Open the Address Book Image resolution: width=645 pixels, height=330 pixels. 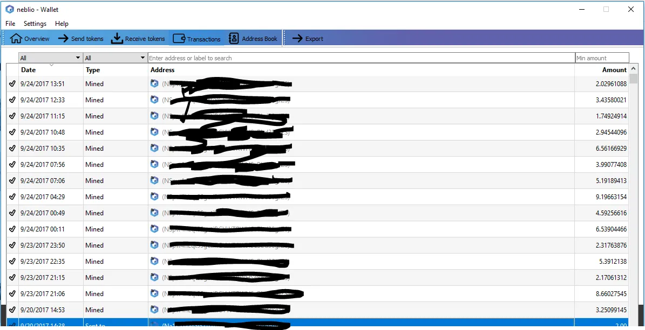253,39
